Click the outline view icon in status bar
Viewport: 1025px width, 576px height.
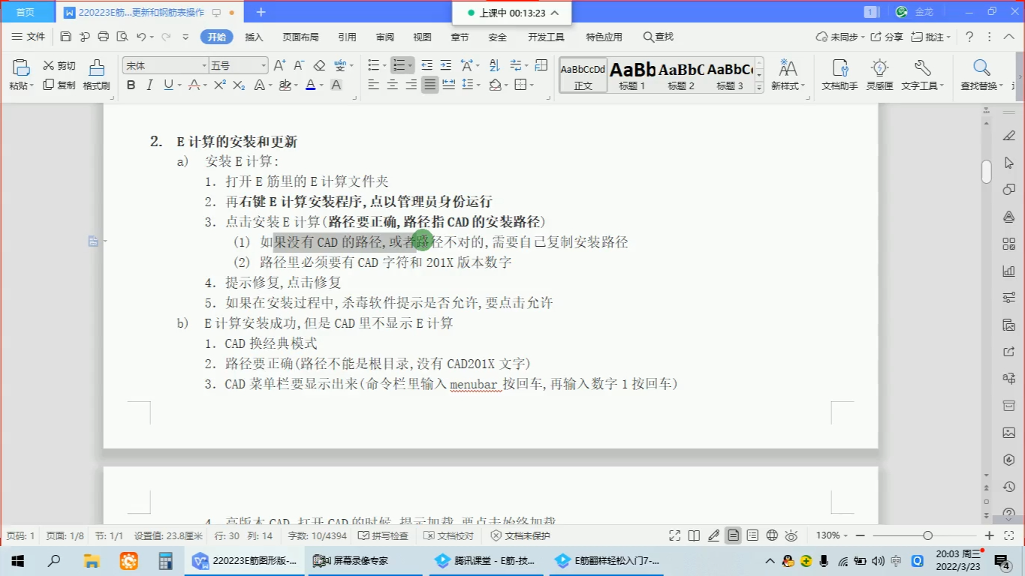tap(752, 535)
